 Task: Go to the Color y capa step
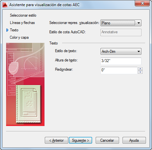coord(19,37)
